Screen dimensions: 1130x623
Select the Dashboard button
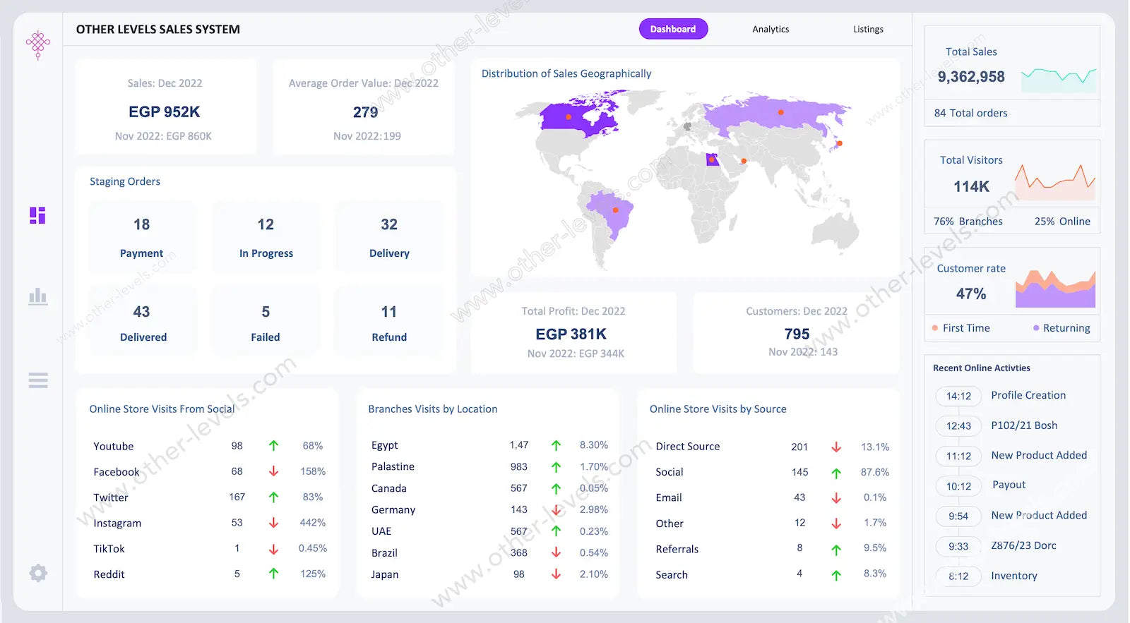[x=673, y=29]
